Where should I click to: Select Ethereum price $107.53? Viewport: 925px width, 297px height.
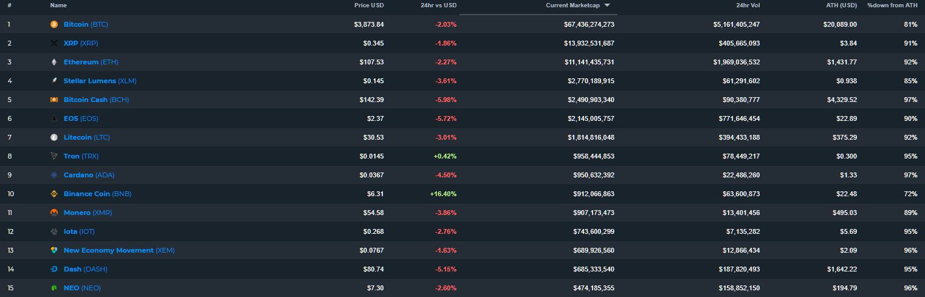tap(371, 62)
